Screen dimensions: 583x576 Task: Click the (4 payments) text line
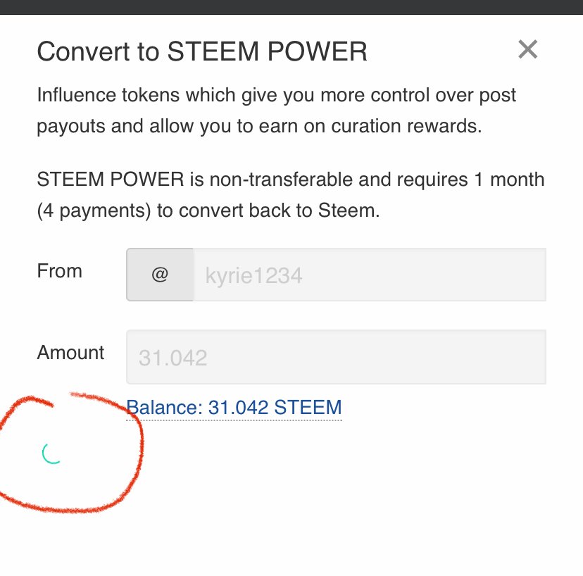(x=208, y=211)
